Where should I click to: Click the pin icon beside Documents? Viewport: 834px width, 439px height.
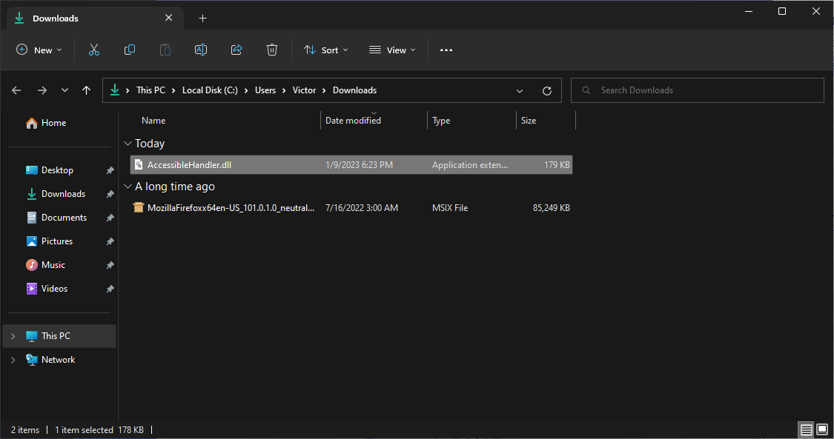click(110, 218)
